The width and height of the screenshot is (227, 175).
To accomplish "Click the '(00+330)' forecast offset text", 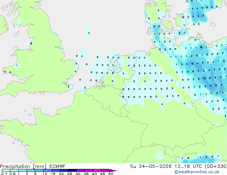I will click(216, 166).
